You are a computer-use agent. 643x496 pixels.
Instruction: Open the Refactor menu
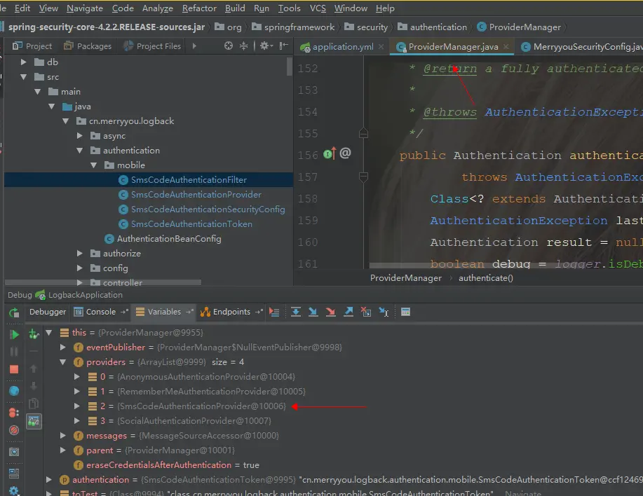(199, 8)
